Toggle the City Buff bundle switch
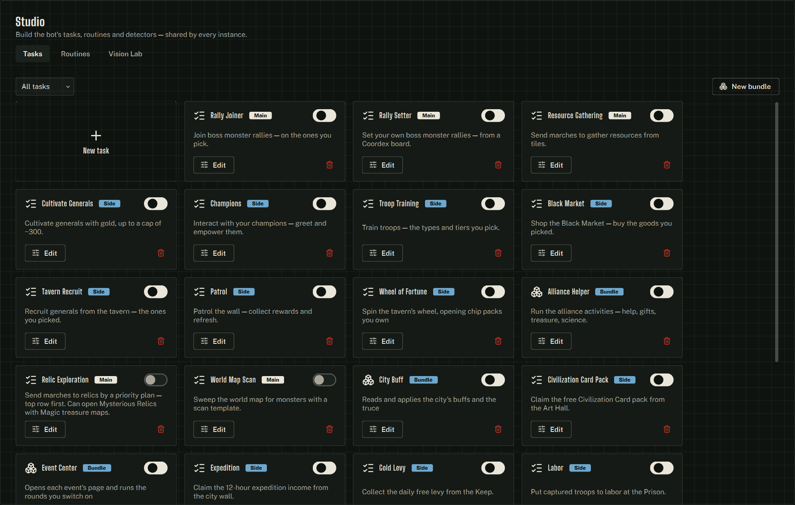Screen dimensions: 795x505 coord(493,380)
